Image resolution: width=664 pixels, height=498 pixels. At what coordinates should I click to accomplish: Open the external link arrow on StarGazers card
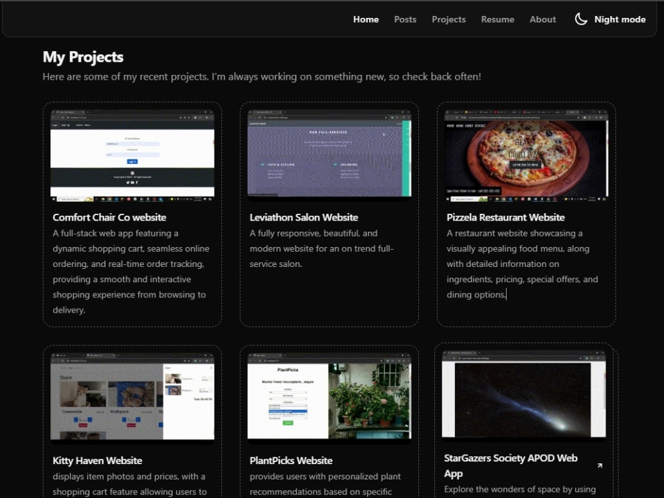[x=600, y=465]
